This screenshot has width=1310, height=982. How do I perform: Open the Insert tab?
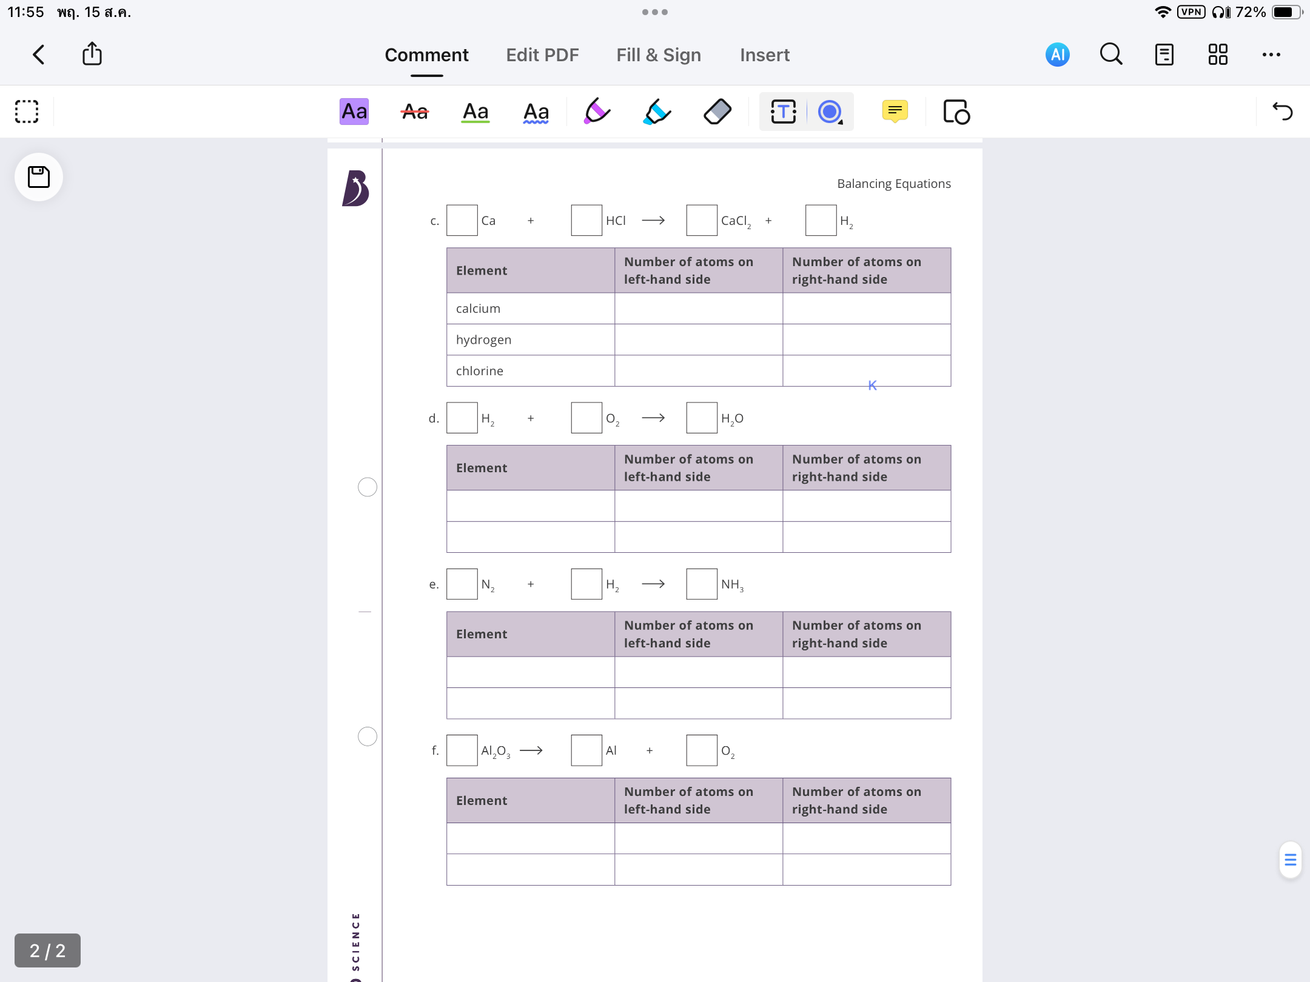pos(765,55)
